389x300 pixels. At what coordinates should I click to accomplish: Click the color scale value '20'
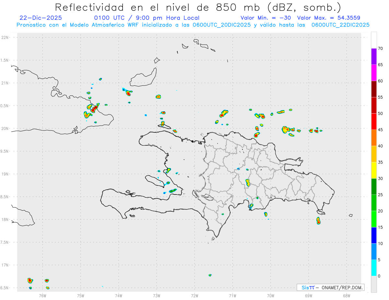[381, 211]
